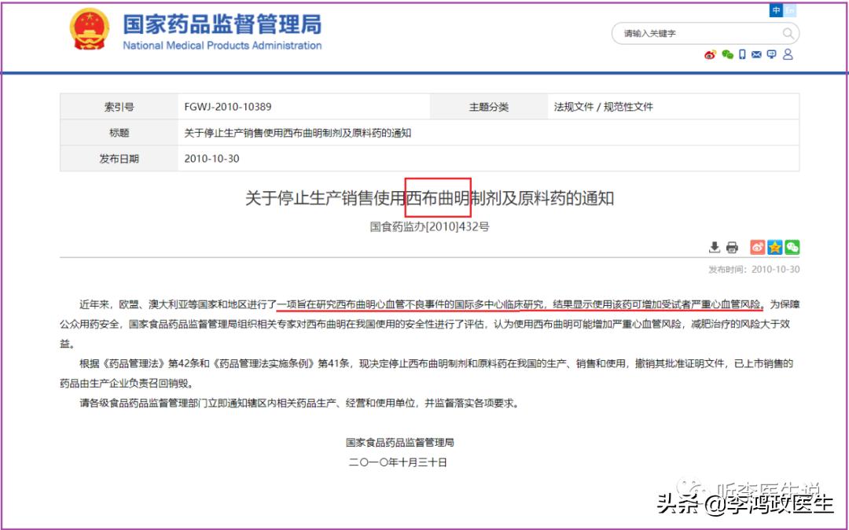Screen dimensions: 849x530
Task: Select the 法规文件/规范性文件 category link
Action: (602, 106)
